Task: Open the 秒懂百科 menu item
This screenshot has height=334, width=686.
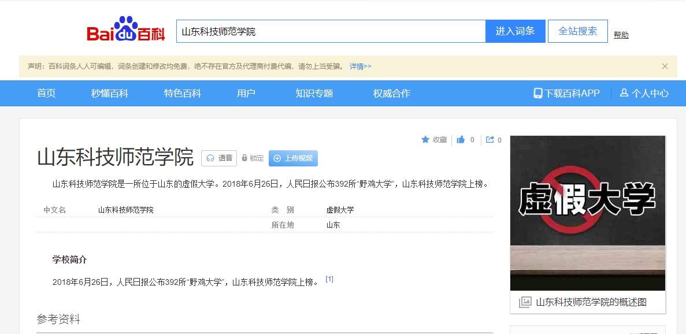Action: pyautogui.click(x=110, y=93)
